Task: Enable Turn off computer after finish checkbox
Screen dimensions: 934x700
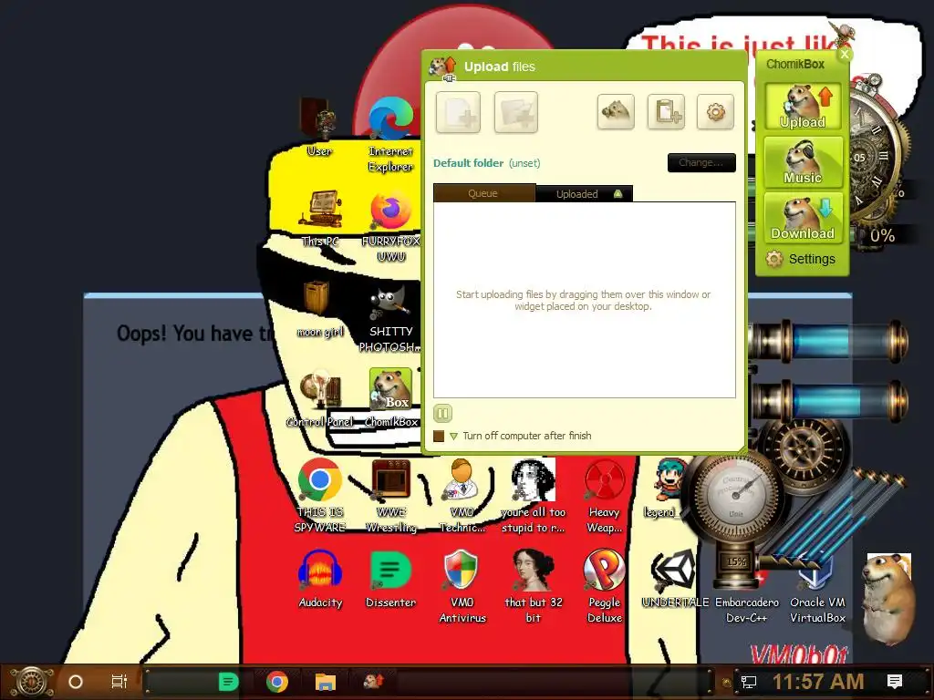Action: (439, 436)
